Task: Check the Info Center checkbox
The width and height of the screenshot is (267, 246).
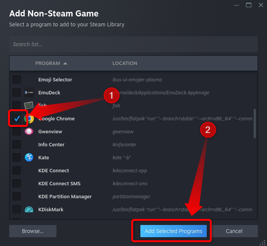Action: [x=17, y=144]
